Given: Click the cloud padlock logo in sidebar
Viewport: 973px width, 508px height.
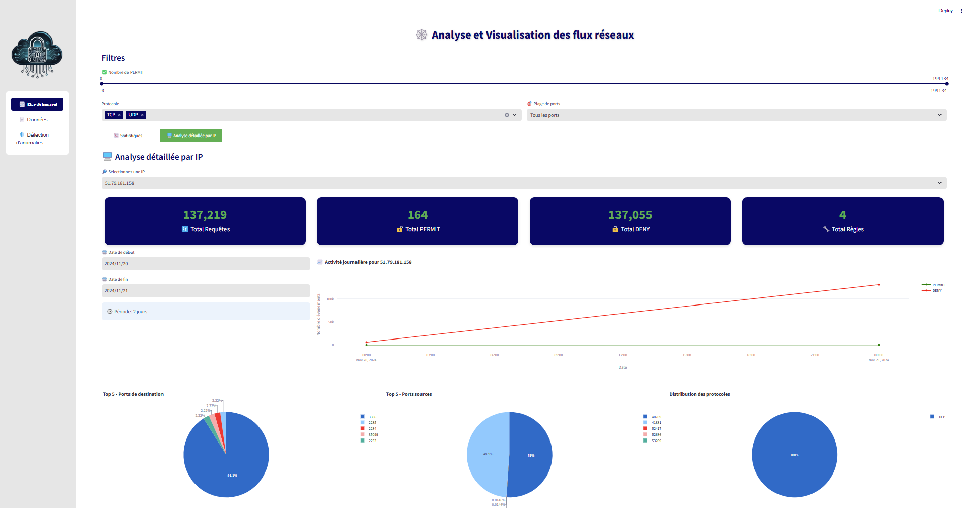Looking at the screenshot, I should coord(37,54).
